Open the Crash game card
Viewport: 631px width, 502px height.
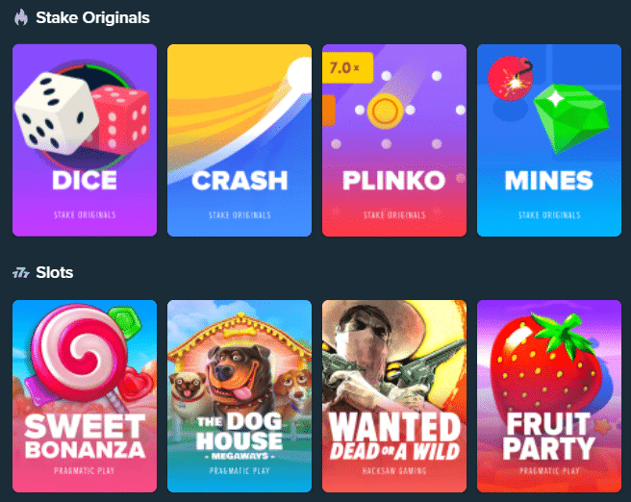(240, 140)
